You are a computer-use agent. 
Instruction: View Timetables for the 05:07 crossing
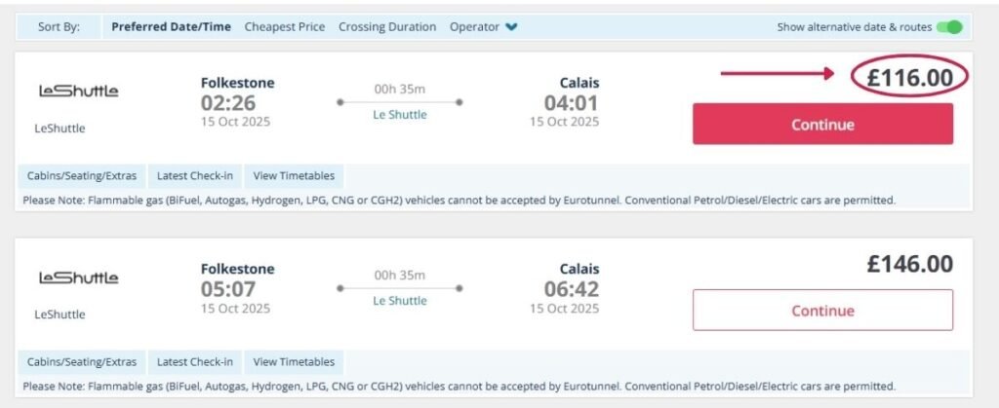coord(294,362)
